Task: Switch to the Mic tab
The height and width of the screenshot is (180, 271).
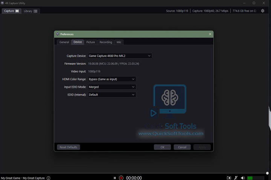Action: pos(119,42)
